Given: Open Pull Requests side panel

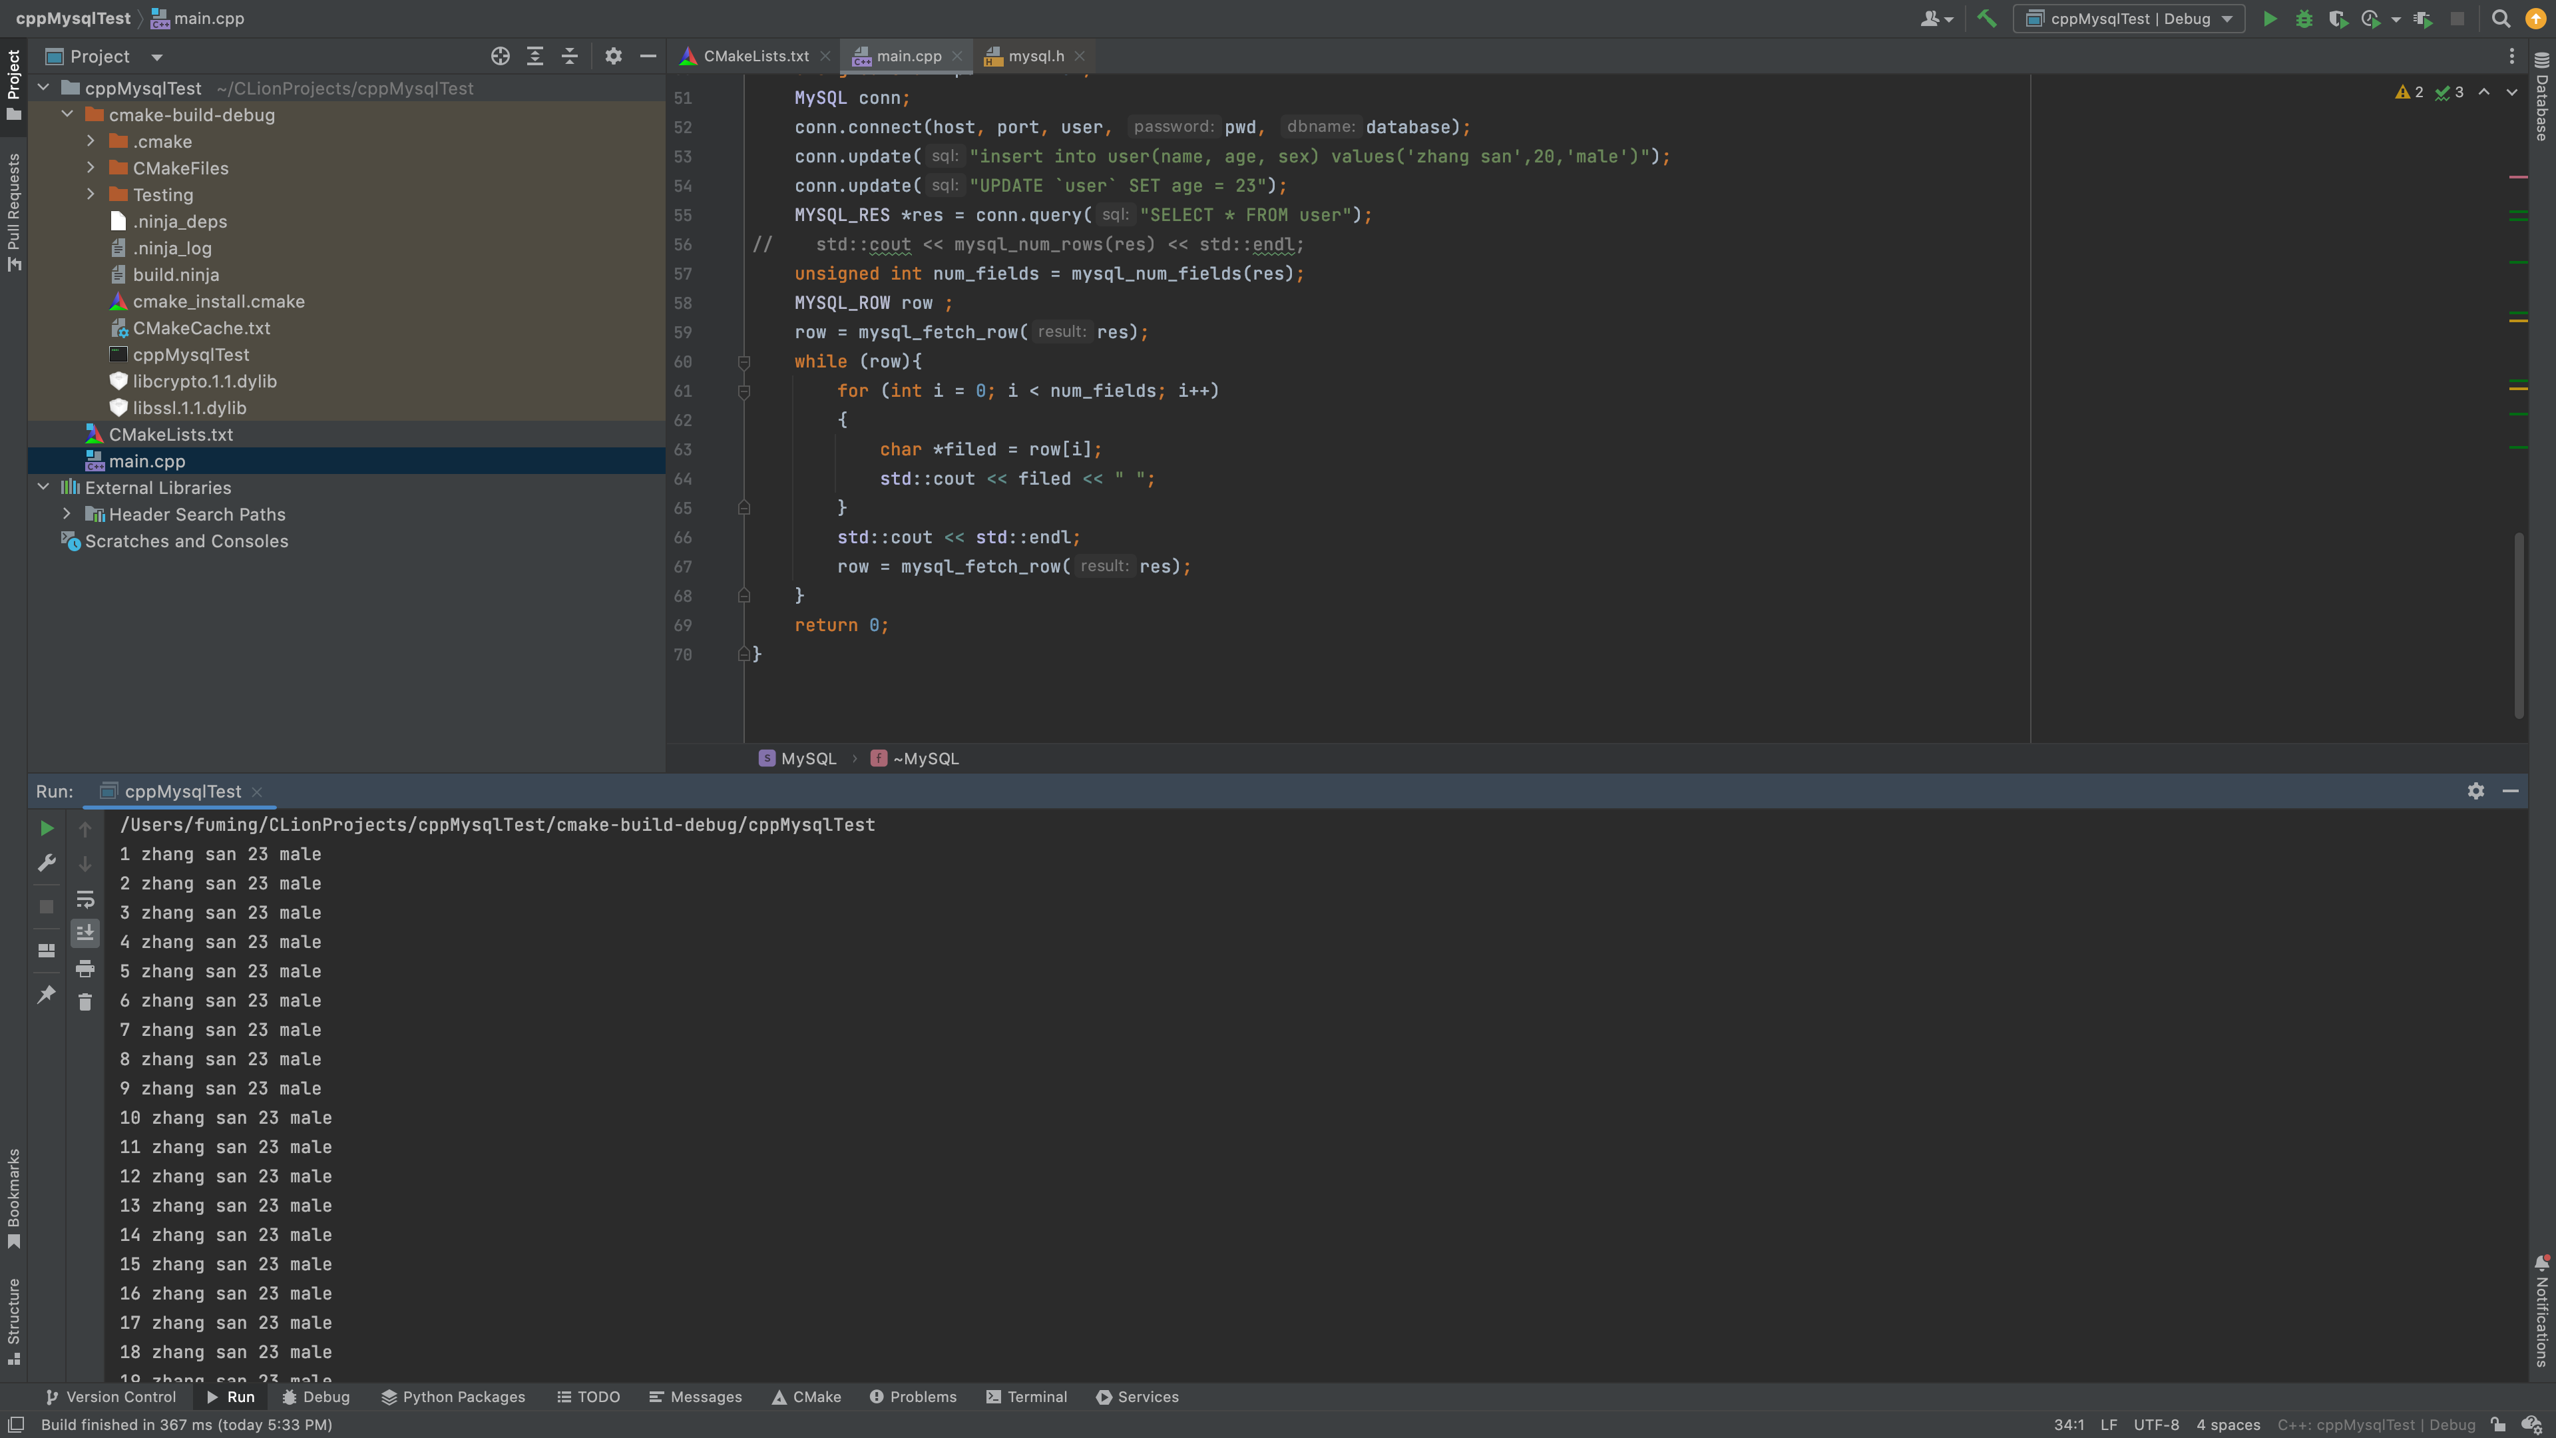Looking at the screenshot, I should pyautogui.click(x=14, y=212).
